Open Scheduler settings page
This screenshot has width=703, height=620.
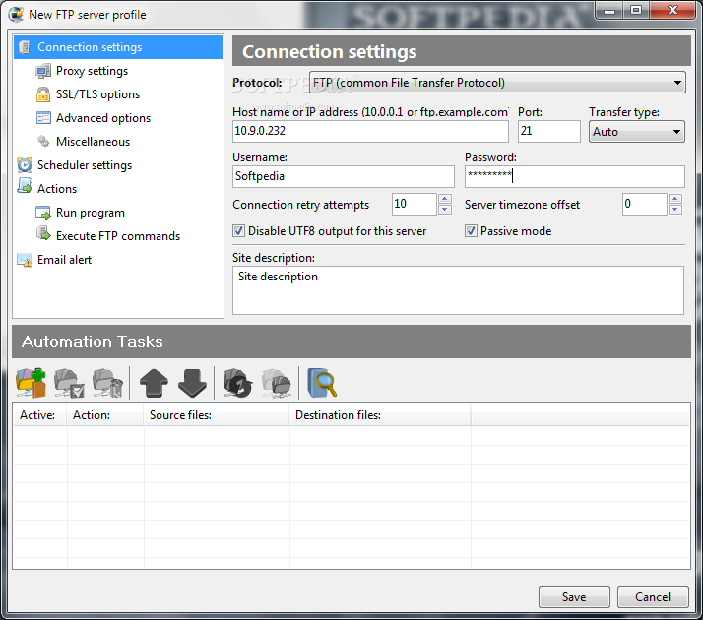pos(85,165)
